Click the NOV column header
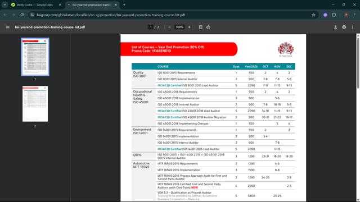Screen dimensions: 360x202 pyautogui.click(x=277, y=66)
